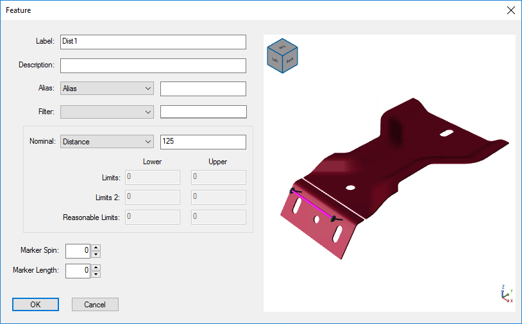Decrease Marker Length with down arrow
522x324 pixels.
click(96, 274)
